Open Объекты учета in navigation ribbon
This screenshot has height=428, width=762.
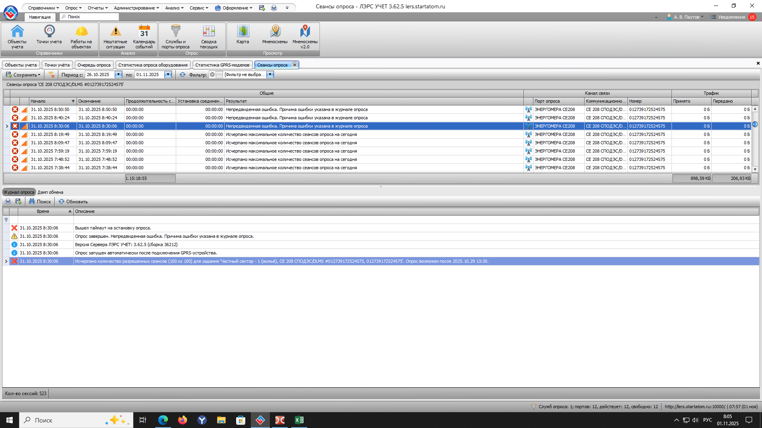pos(17,36)
